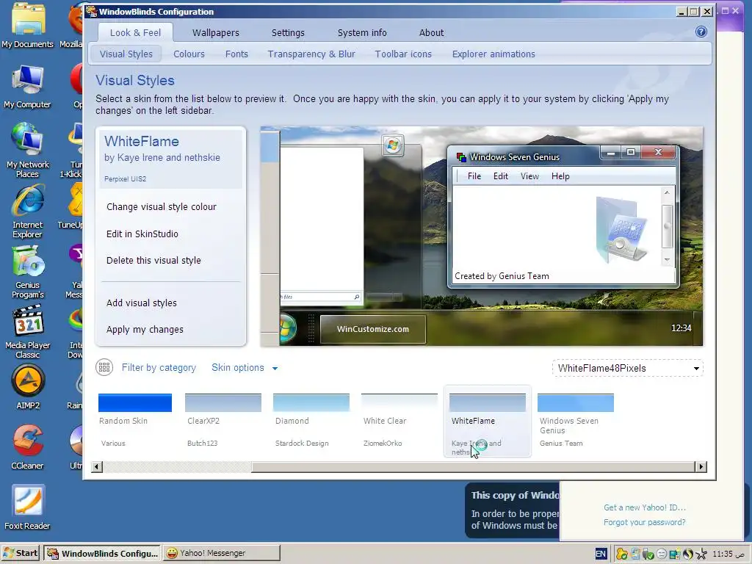The height and width of the screenshot is (564, 752).
Task: Click the skin list right scroll arrow
Action: click(x=701, y=466)
